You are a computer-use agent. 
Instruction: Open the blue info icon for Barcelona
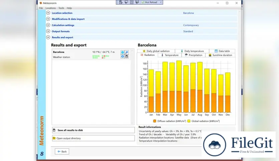coord(122,57)
